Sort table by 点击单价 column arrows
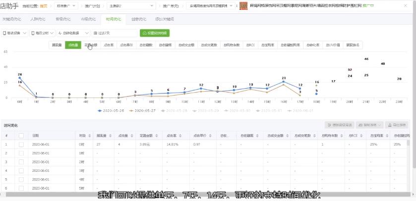 click(x=210, y=136)
